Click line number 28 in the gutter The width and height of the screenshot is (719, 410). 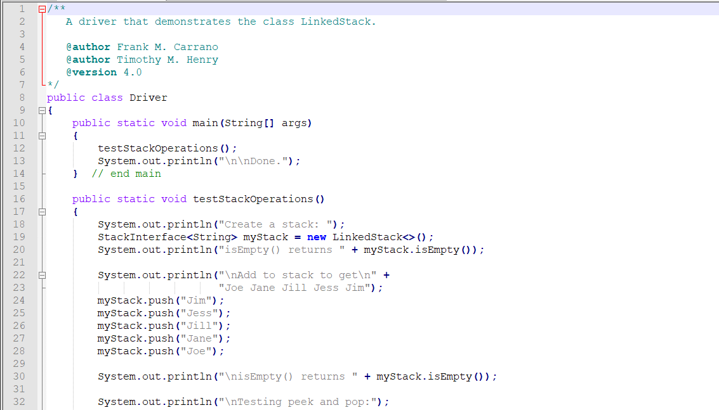(18, 350)
